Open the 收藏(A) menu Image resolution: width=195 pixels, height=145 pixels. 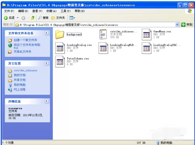click(51, 11)
